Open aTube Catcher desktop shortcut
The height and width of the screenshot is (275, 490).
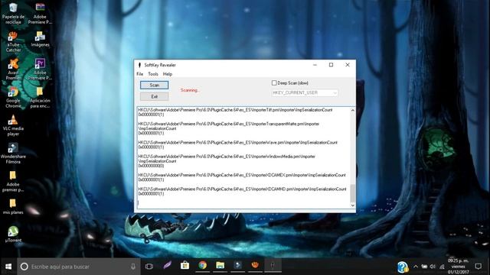click(x=13, y=41)
